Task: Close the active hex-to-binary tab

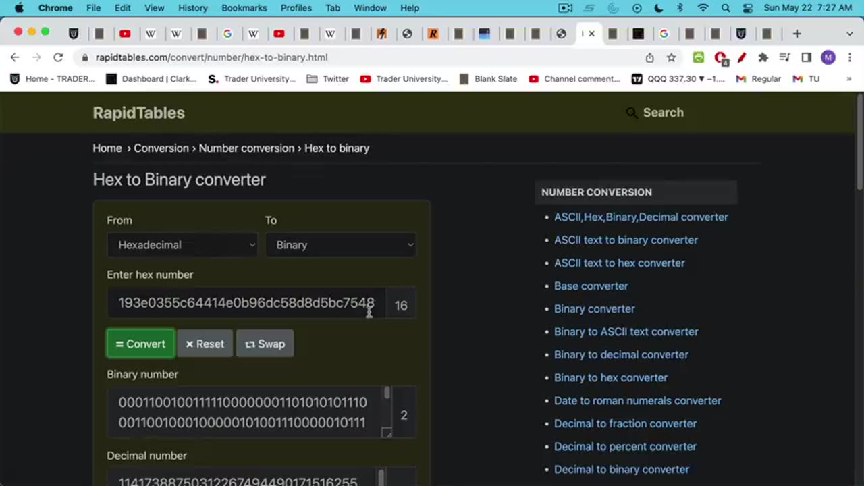Action: click(x=591, y=34)
